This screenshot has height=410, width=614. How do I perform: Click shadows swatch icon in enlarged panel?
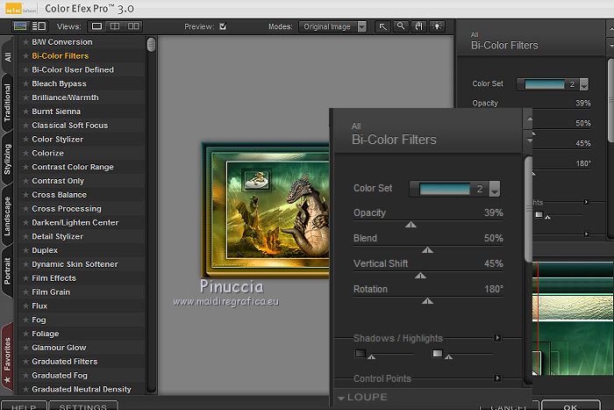(x=361, y=354)
